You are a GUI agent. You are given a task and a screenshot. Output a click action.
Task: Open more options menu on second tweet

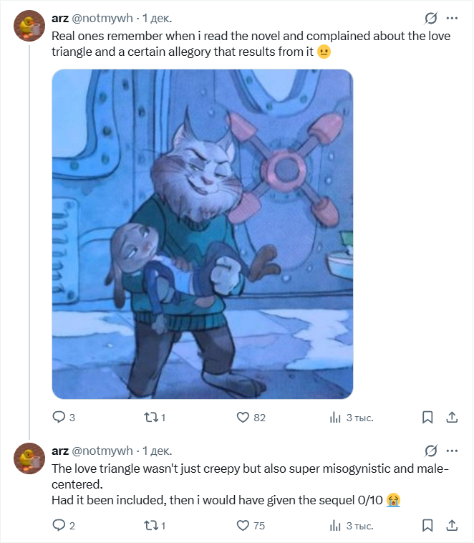pos(452,451)
